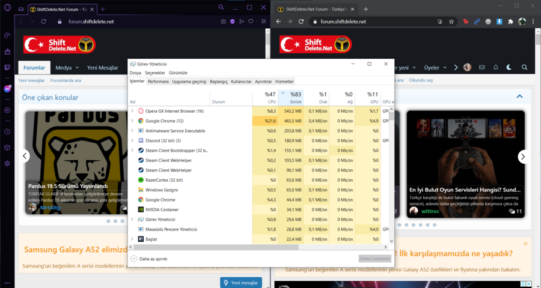Switch to Uygulama geçmişi tab
Screen dimensions: 541x288
[189, 82]
